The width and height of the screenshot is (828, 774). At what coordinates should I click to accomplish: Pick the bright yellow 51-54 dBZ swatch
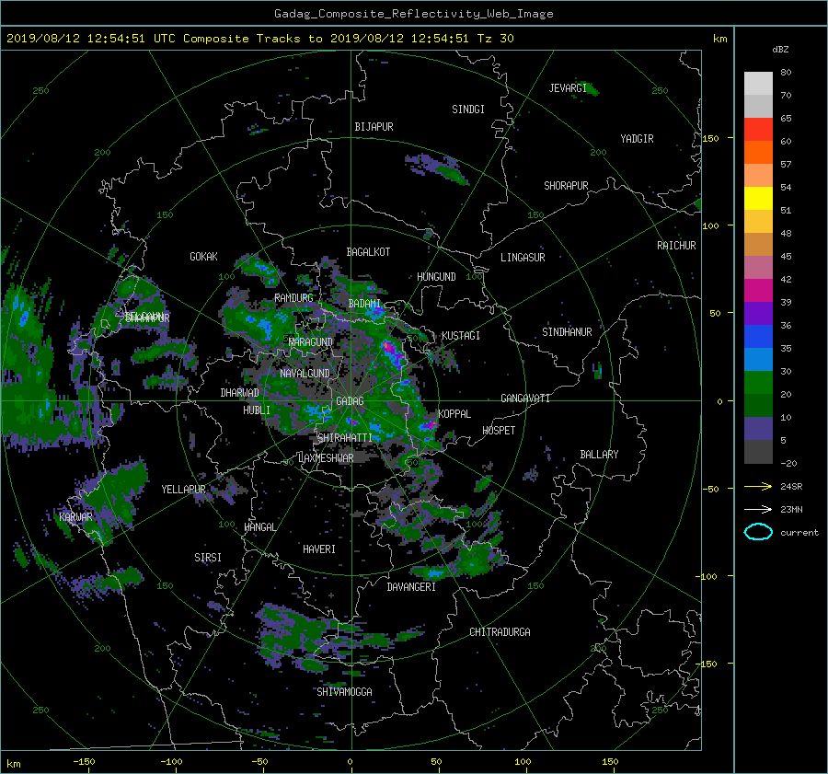coord(758,198)
